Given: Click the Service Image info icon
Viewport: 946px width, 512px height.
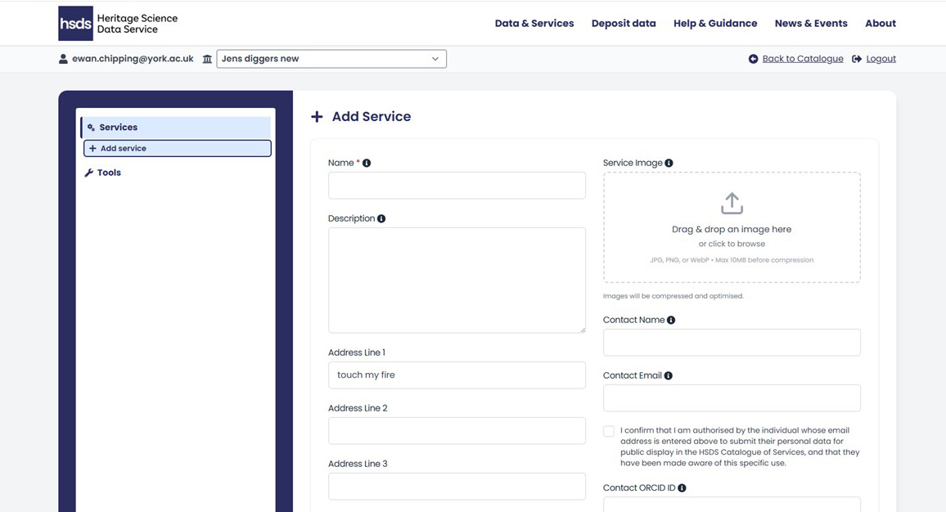Looking at the screenshot, I should tap(669, 162).
